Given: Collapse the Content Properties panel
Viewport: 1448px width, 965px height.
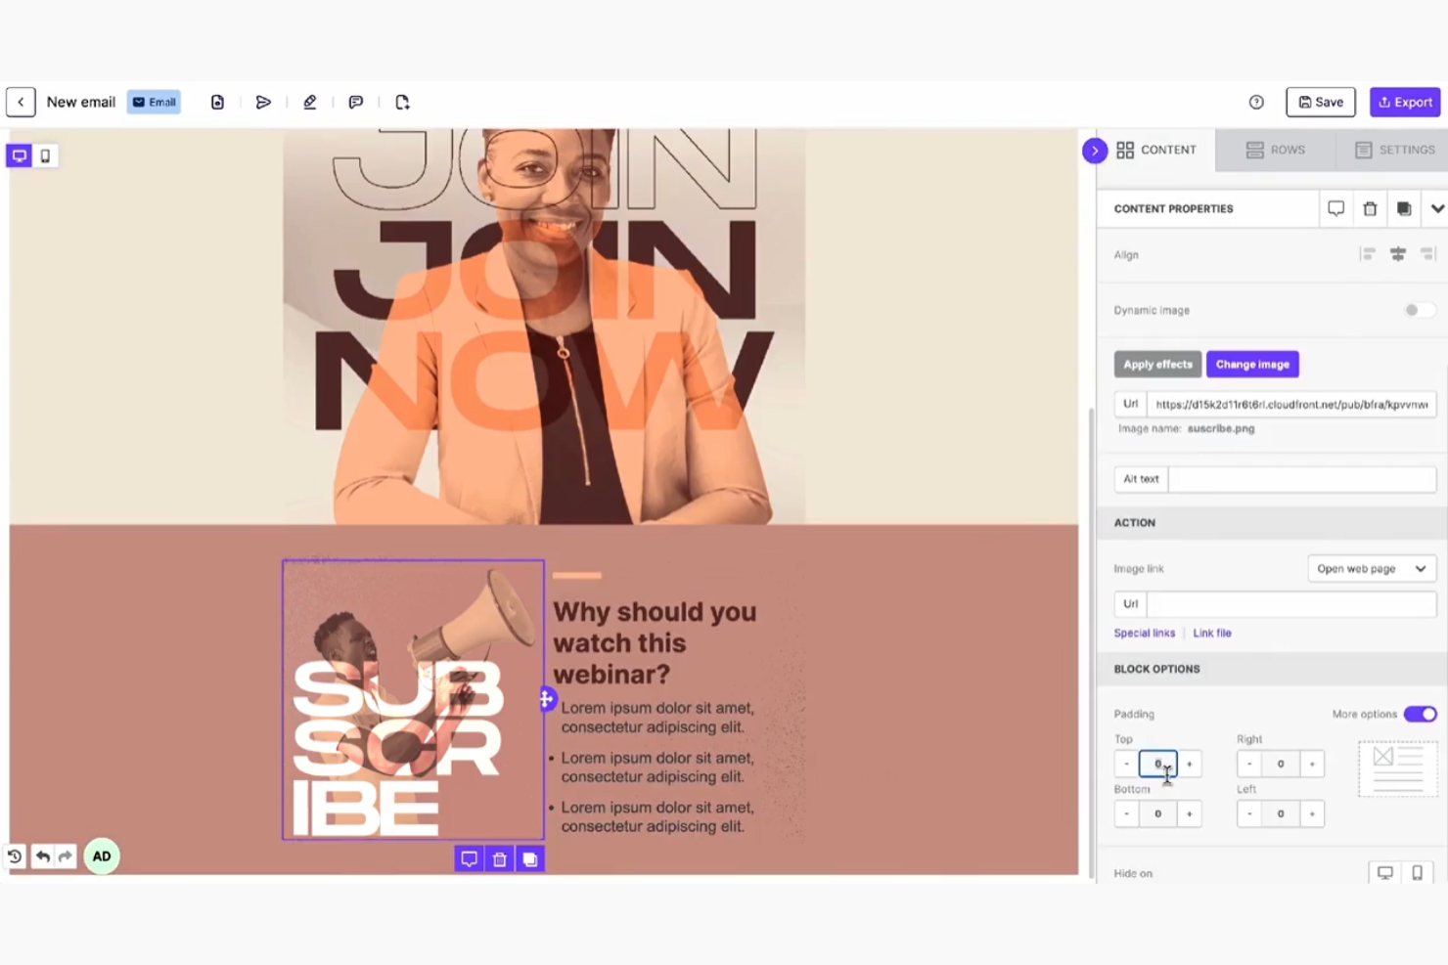Looking at the screenshot, I should (1436, 208).
